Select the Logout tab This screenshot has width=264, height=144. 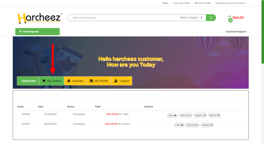[x=122, y=81]
